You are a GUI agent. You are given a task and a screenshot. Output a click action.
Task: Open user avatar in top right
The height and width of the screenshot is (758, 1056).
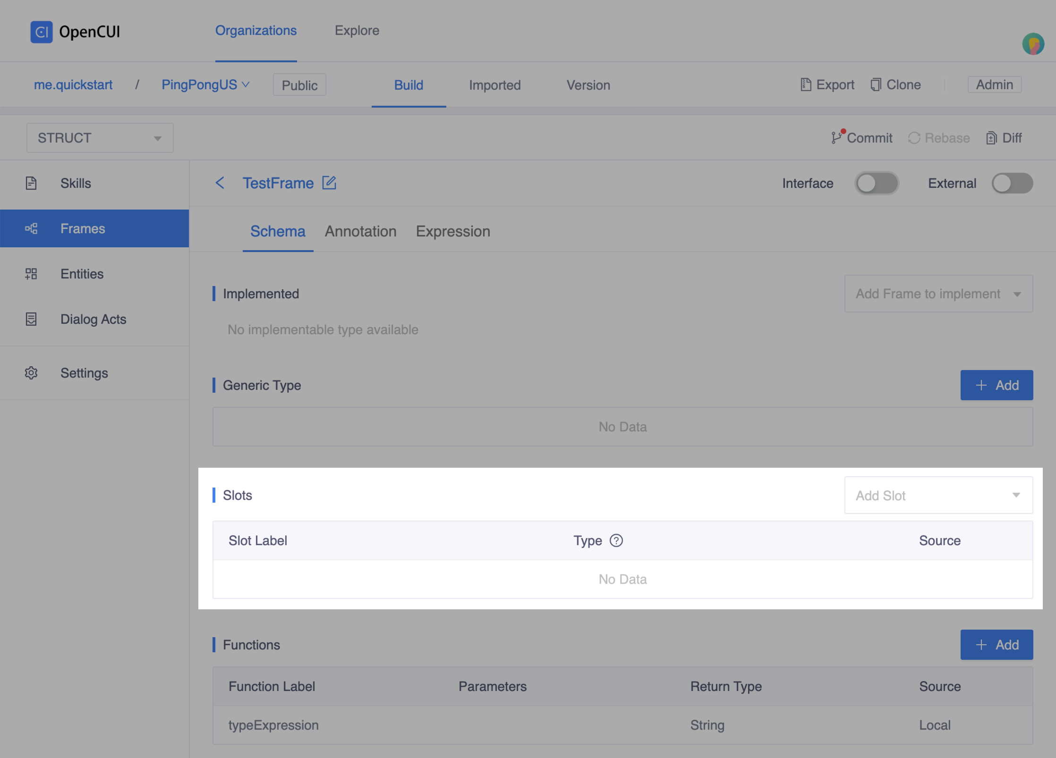(1033, 44)
